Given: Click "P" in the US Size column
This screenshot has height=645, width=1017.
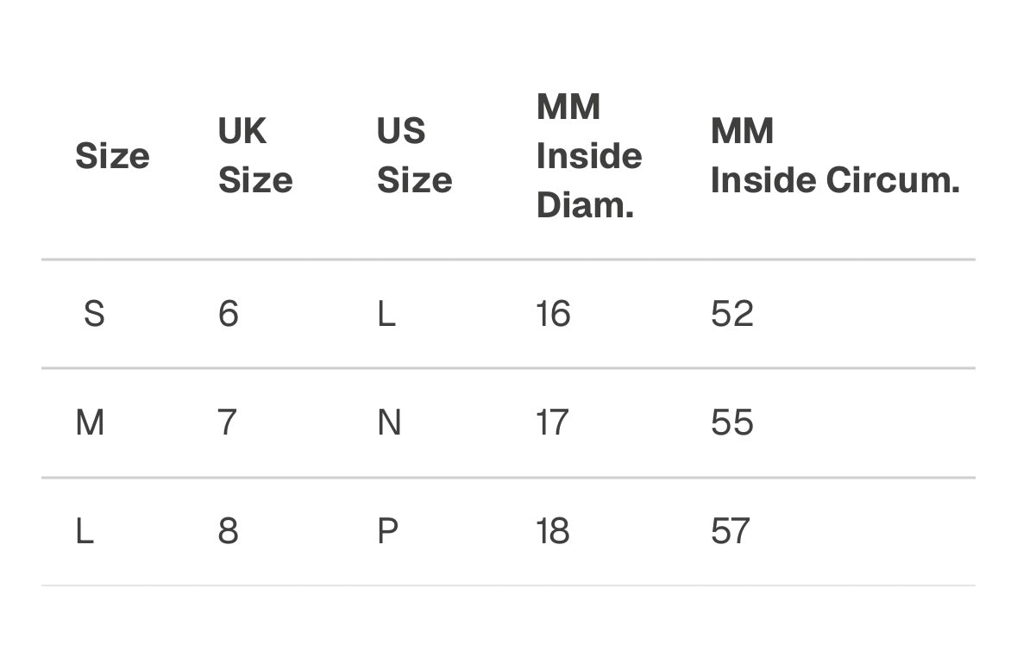Looking at the screenshot, I should point(387,531).
